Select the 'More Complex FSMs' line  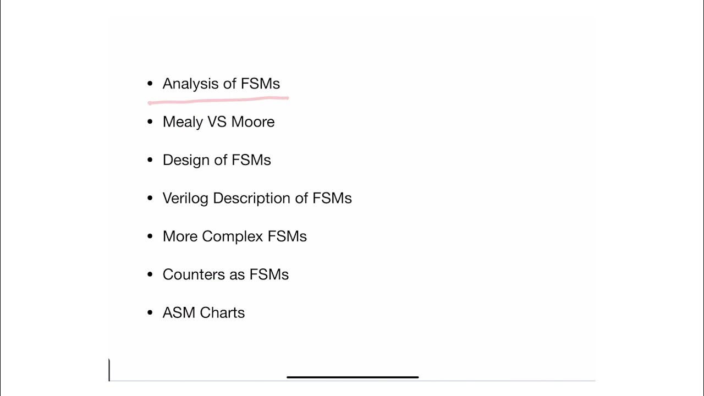[x=234, y=237]
